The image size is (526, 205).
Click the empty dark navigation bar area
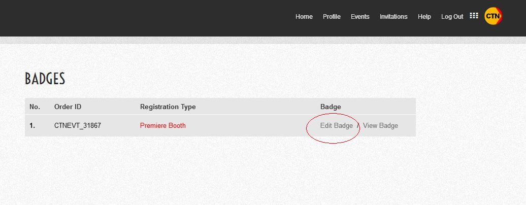pos(152,18)
